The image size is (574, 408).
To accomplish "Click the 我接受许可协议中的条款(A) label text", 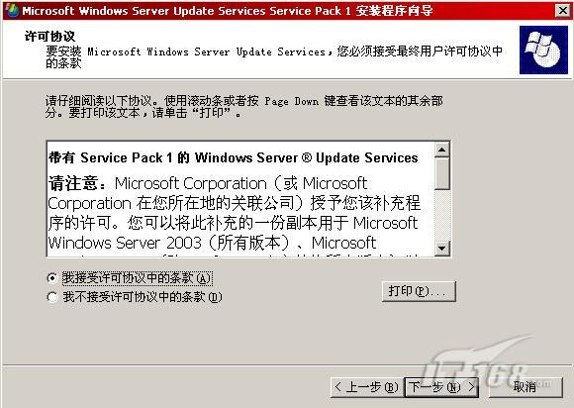I will coord(138,278).
